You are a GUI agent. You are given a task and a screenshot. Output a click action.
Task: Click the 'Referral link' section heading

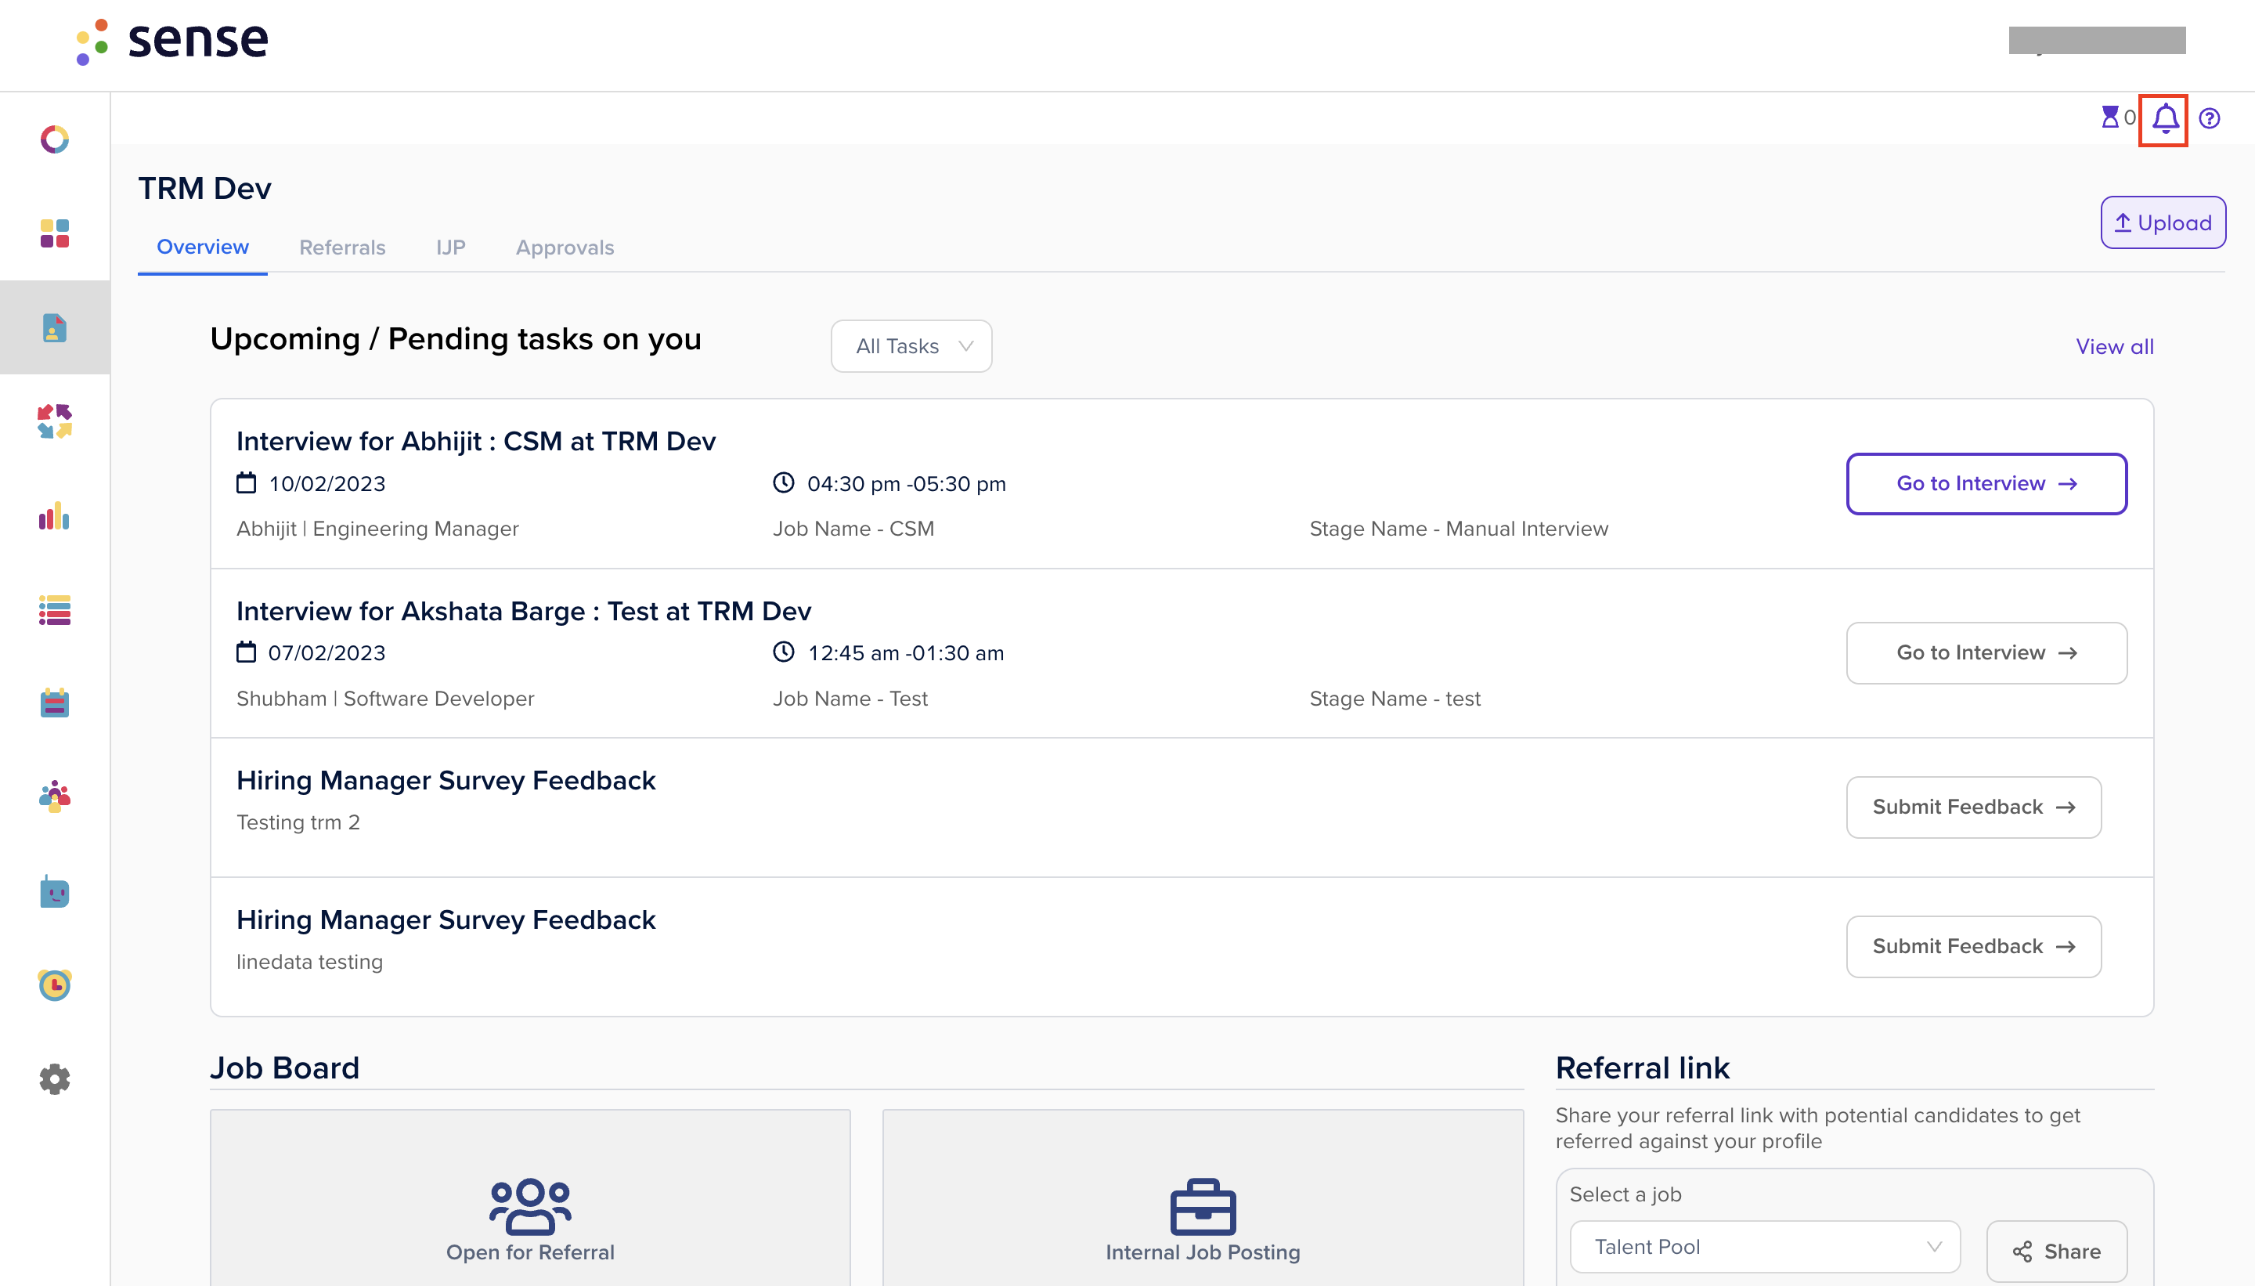[x=1642, y=1067]
